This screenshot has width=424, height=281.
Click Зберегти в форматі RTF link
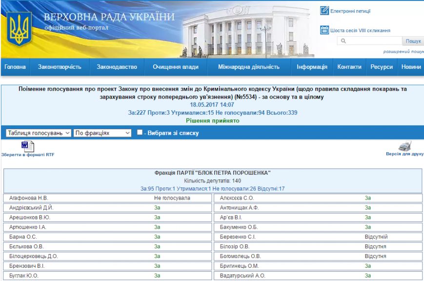28,155
